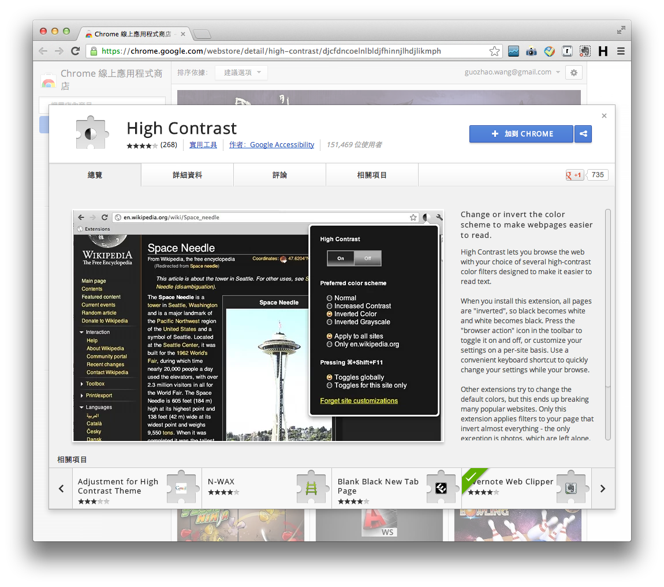Click the Google +1 button
Screen dimensions: 664x587
(x=575, y=175)
